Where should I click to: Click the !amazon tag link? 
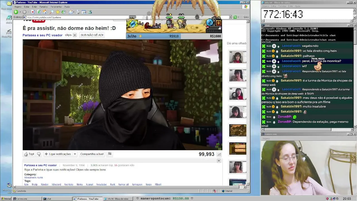coord(137,185)
